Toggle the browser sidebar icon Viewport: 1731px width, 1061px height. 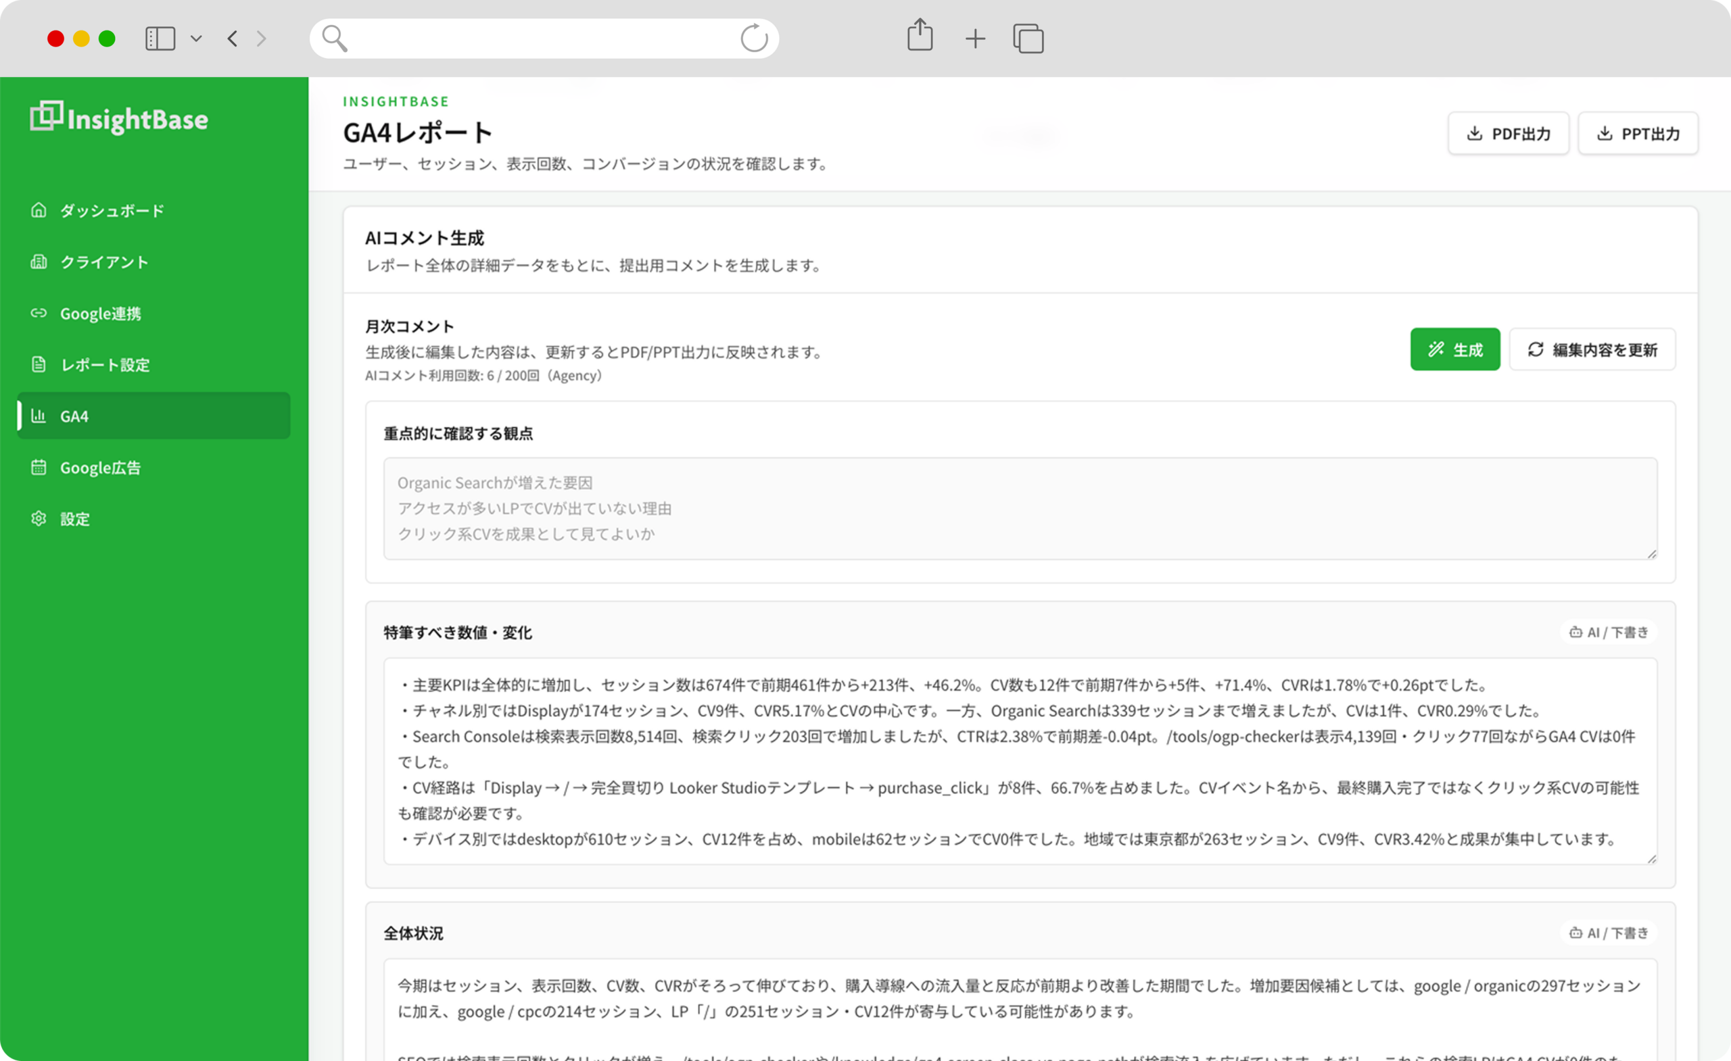click(x=160, y=39)
